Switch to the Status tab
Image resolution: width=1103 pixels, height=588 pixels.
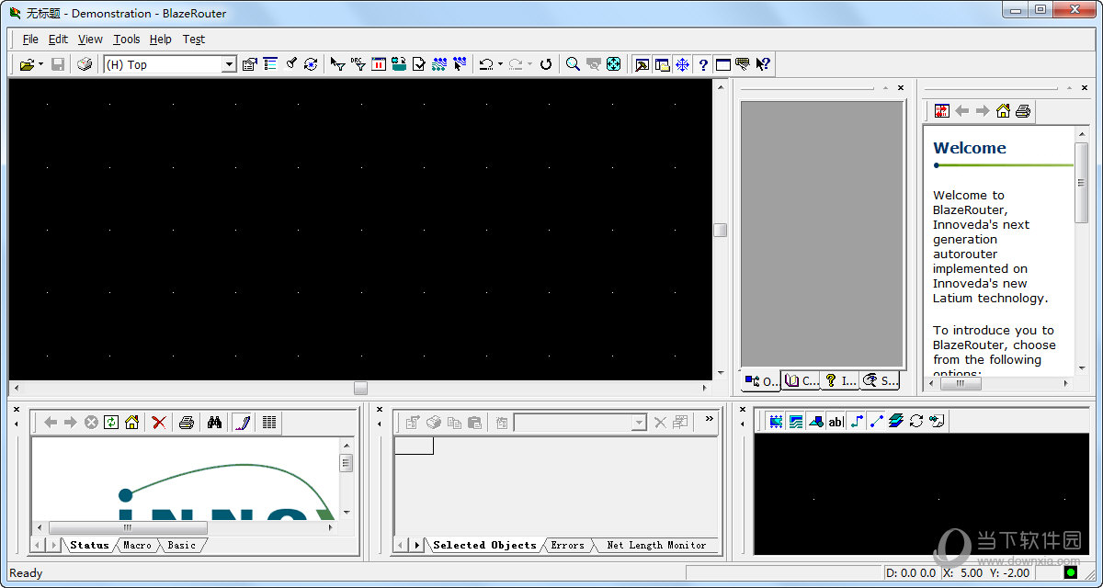pyautogui.click(x=89, y=545)
